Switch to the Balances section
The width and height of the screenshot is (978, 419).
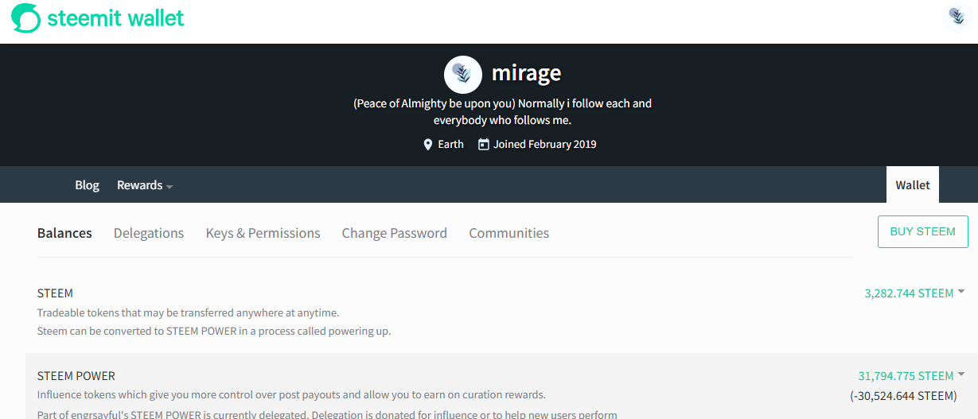click(x=64, y=233)
